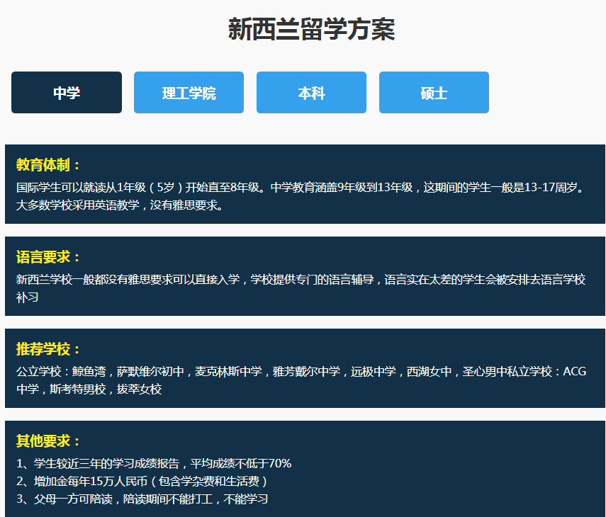
Task: Click the 新西兰留学方案 page title
Action: click(311, 29)
